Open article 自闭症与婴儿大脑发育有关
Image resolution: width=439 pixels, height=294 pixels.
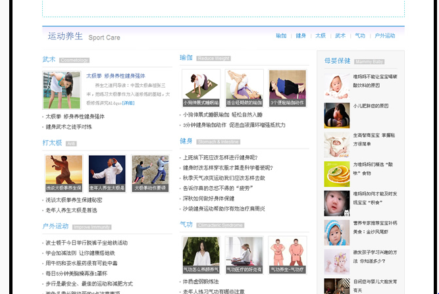pos(375,286)
